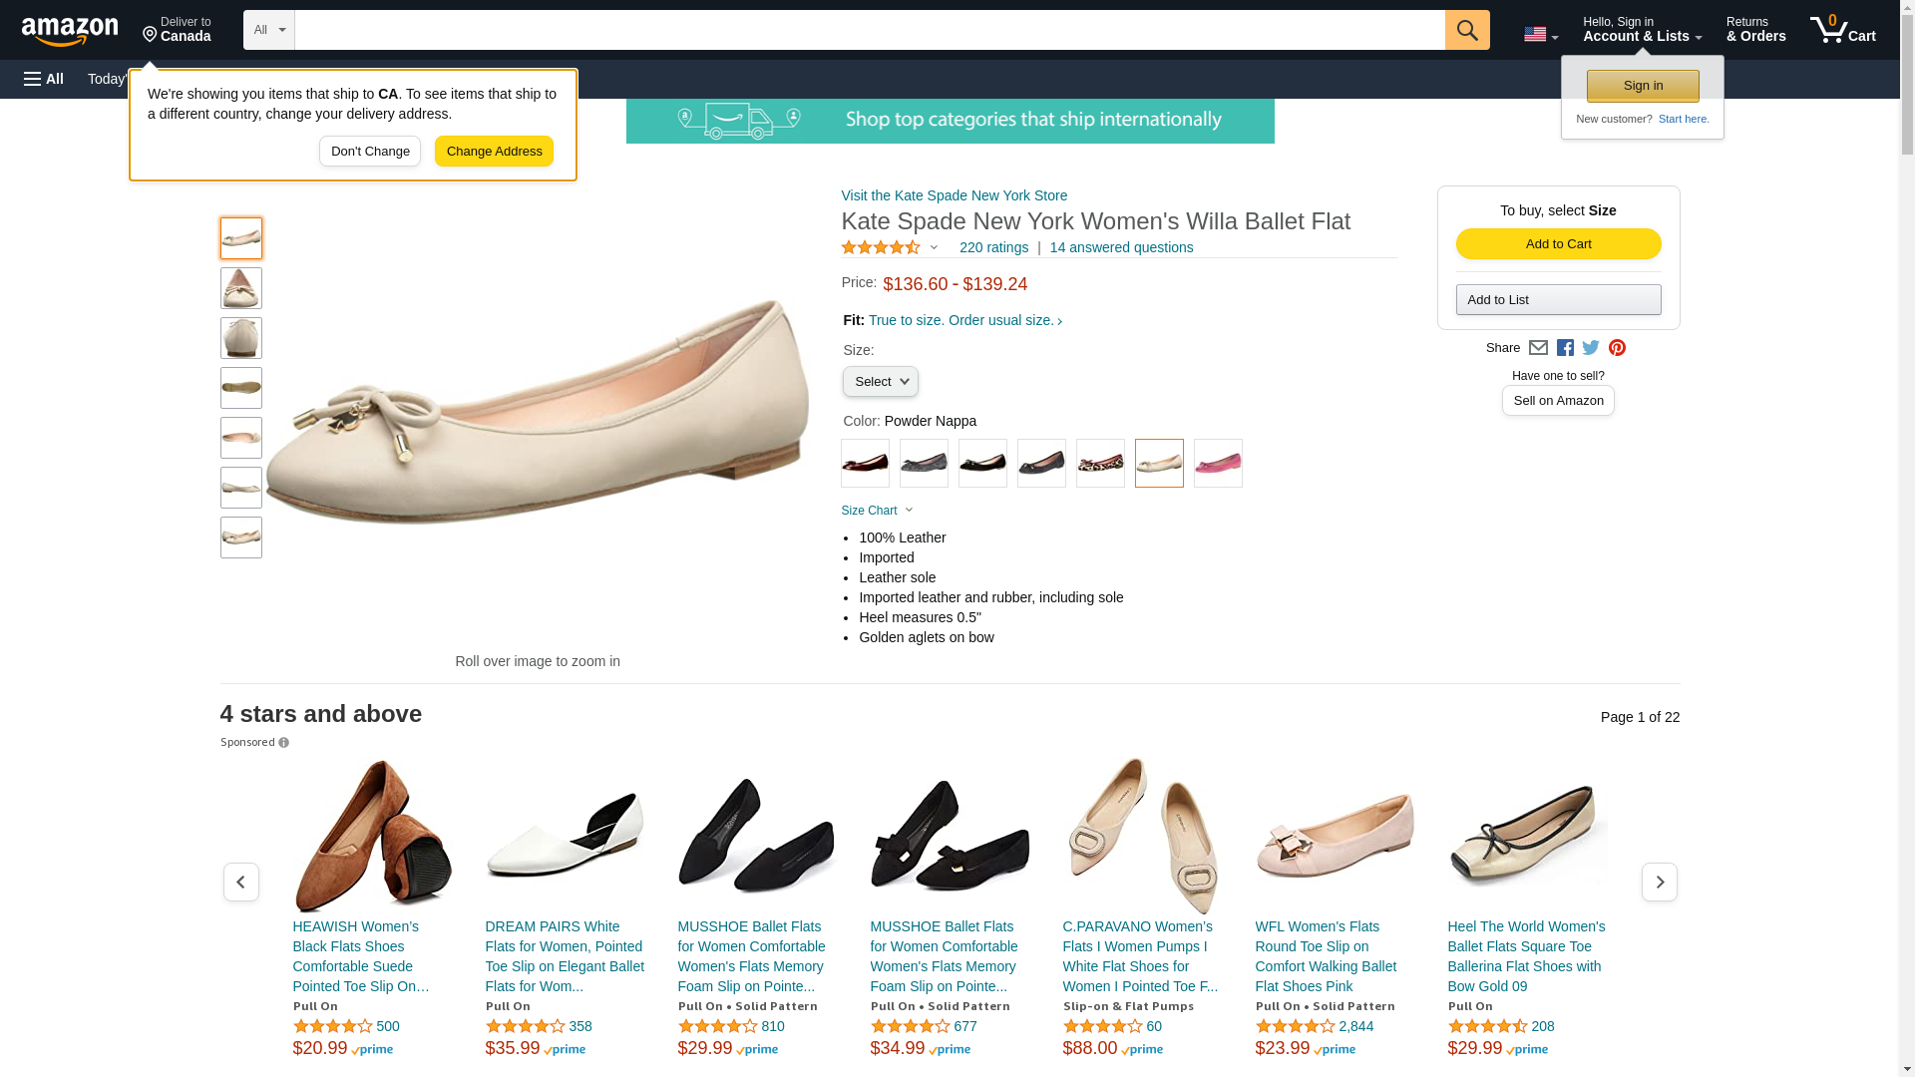Open Returns & Orders

(x=1755, y=29)
